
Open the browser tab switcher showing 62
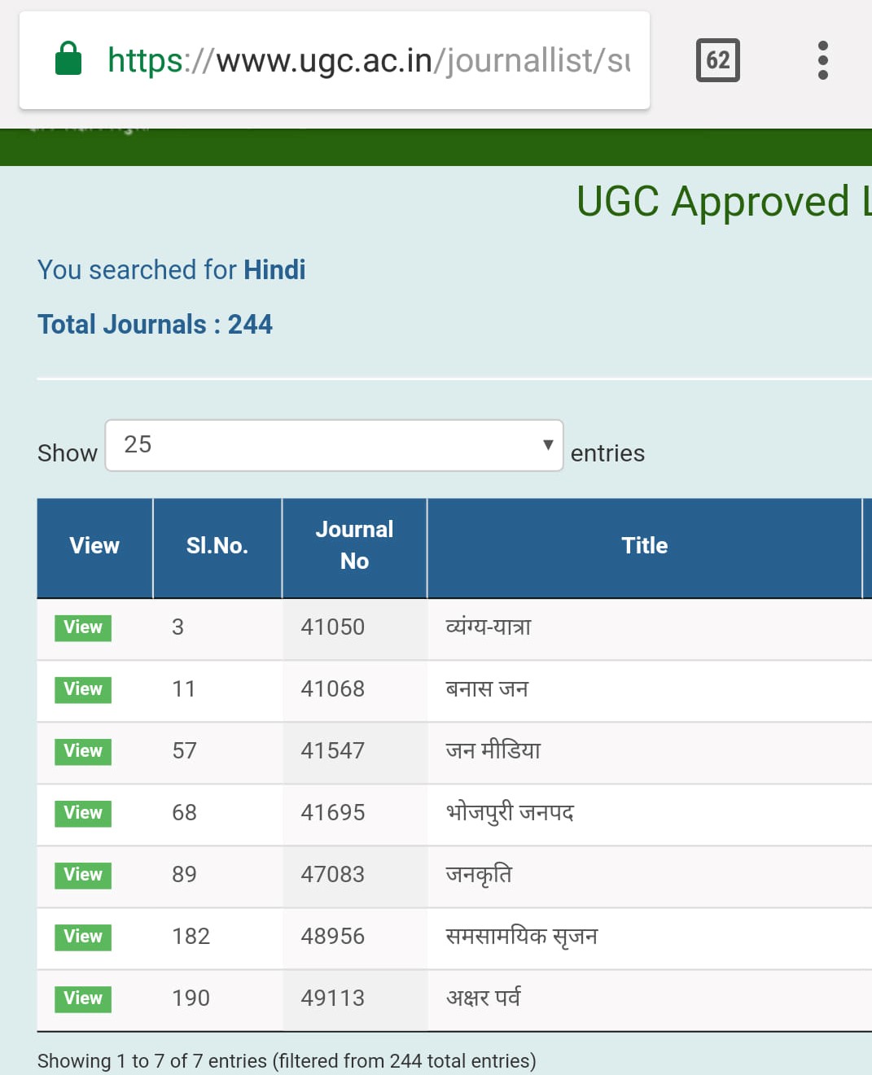(x=717, y=60)
